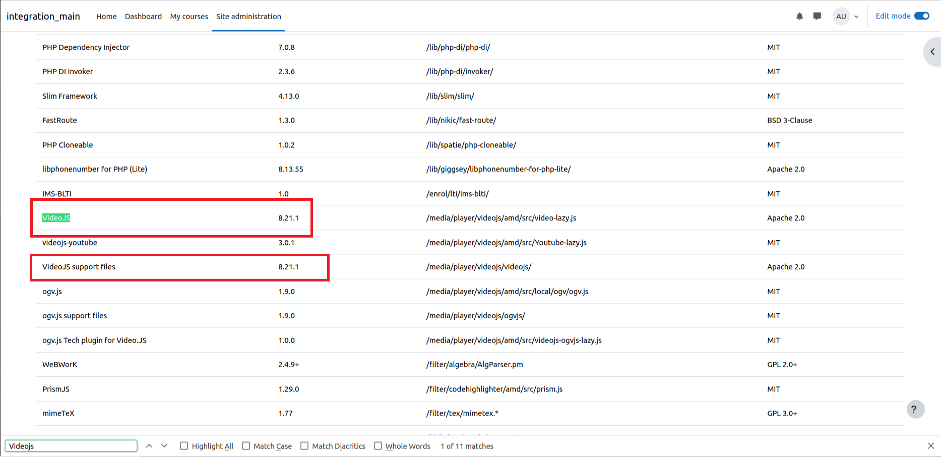
Task: Click version 4.13.0 cell
Action: [x=289, y=96]
